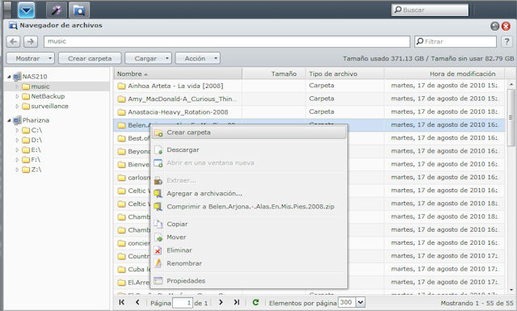Screen dimensions: 517x311
Task: Select the Cuba folder row
Action: click(309, 270)
